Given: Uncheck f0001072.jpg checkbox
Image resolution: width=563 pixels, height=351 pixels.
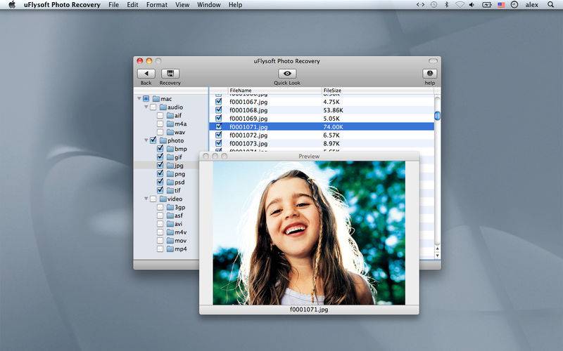Looking at the screenshot, I should click(x=218, y=135).
